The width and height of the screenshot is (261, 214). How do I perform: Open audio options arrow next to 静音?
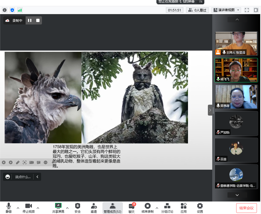(x=18, y=208)
